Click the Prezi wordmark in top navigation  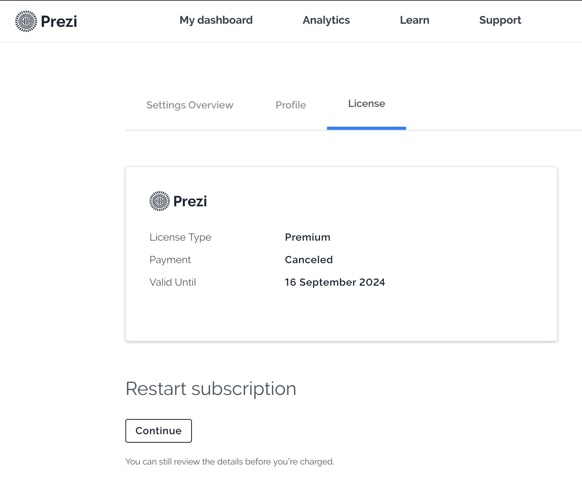(x=59, y=21)
